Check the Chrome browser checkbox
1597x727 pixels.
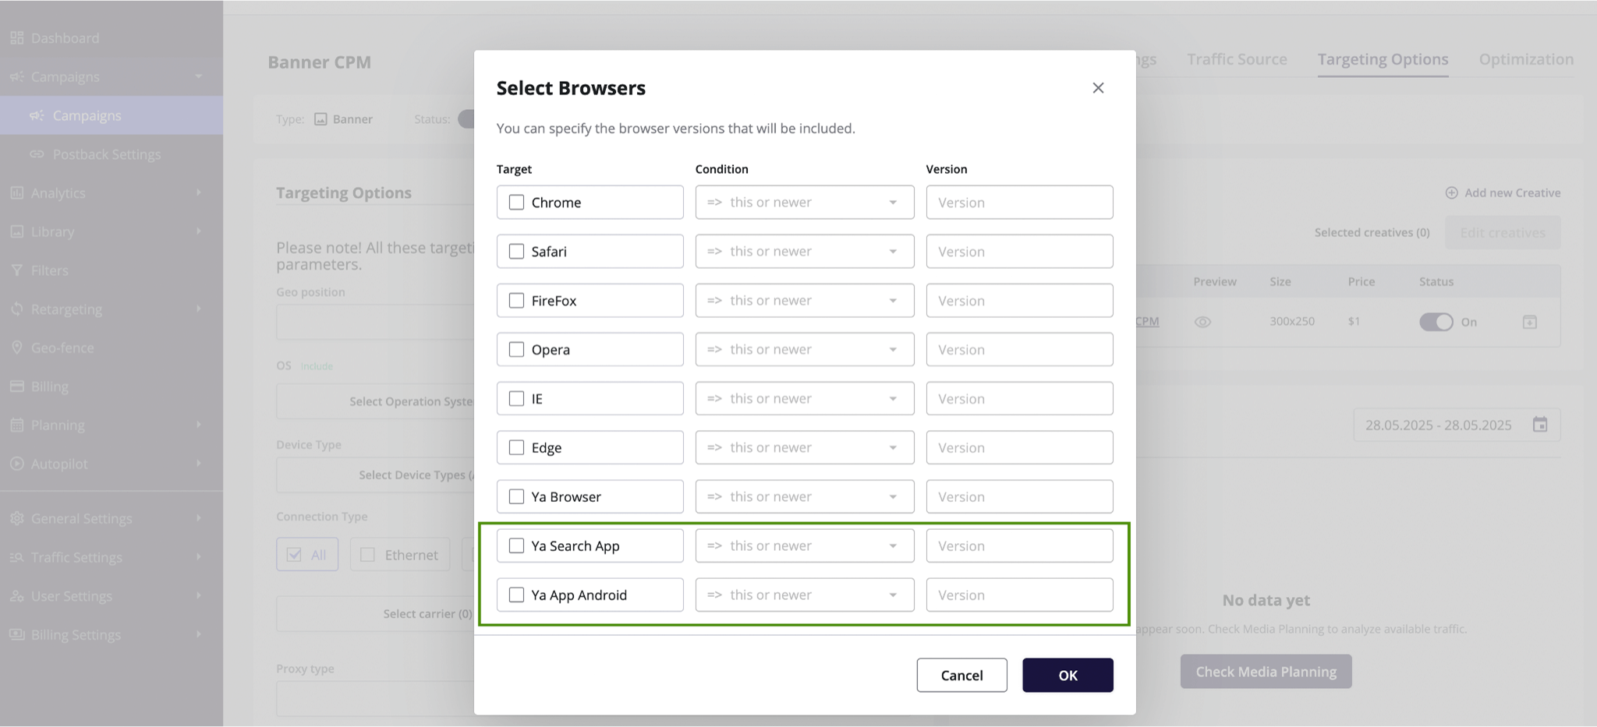pos(516,203)
